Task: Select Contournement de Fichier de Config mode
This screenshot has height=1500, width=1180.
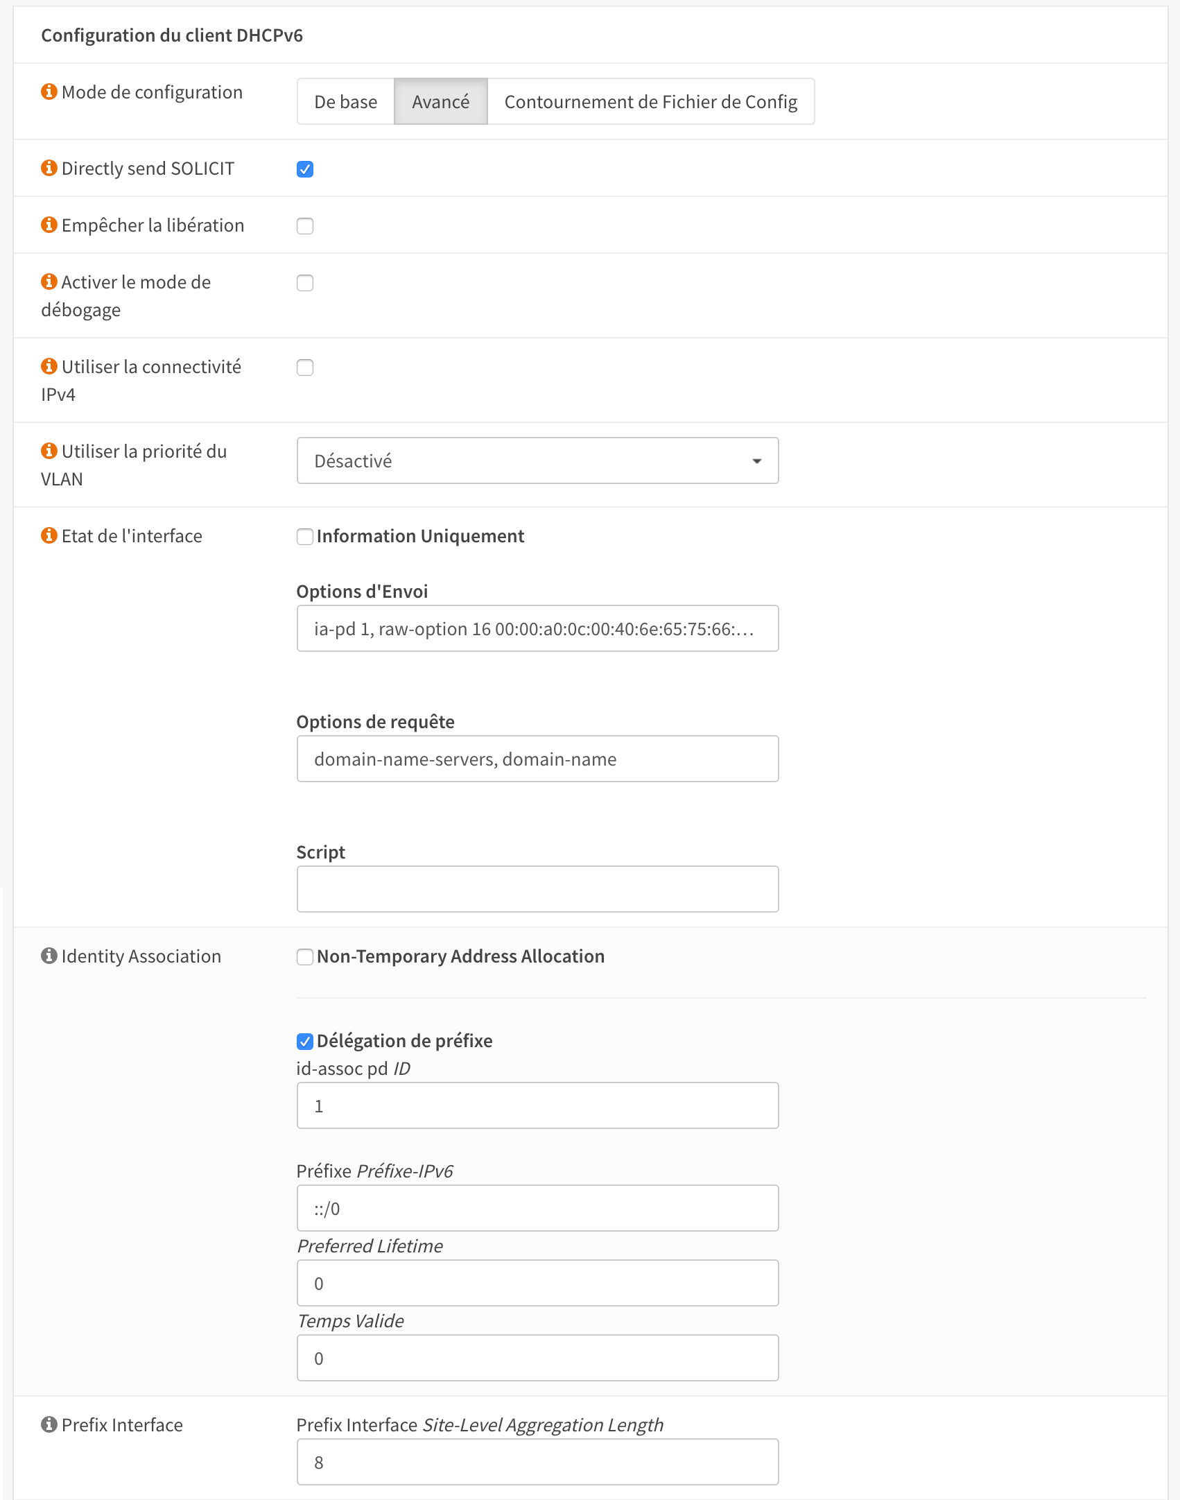Action: point(650,102)
